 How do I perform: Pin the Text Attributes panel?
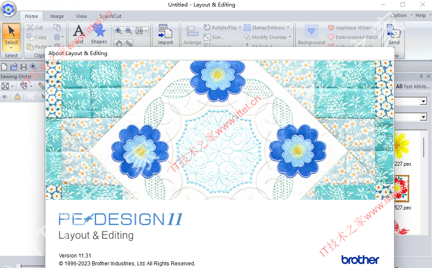(x=421, y=77)
